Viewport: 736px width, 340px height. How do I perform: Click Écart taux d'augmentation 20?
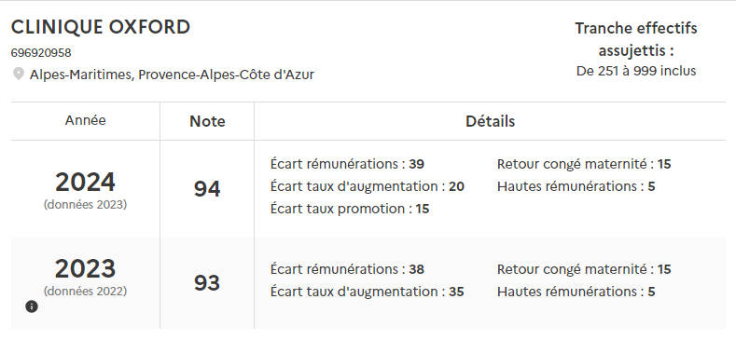[367, 186]
